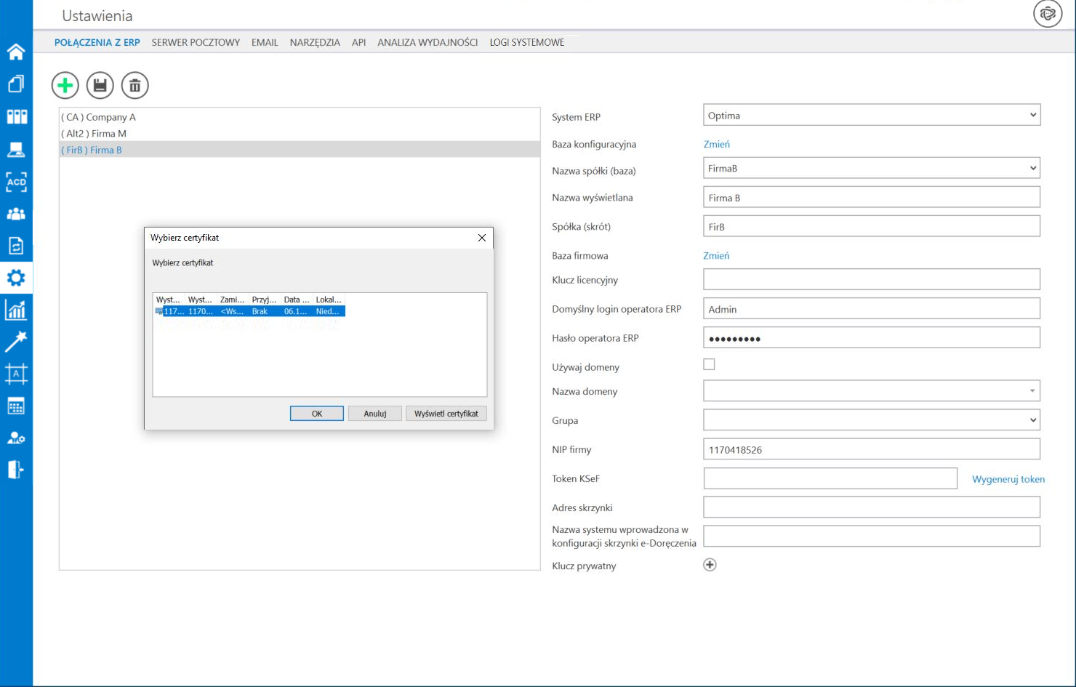Screen dimensions: 1076x687
Task: Open the ACD icon in sidebar
Action: (16, 182)
